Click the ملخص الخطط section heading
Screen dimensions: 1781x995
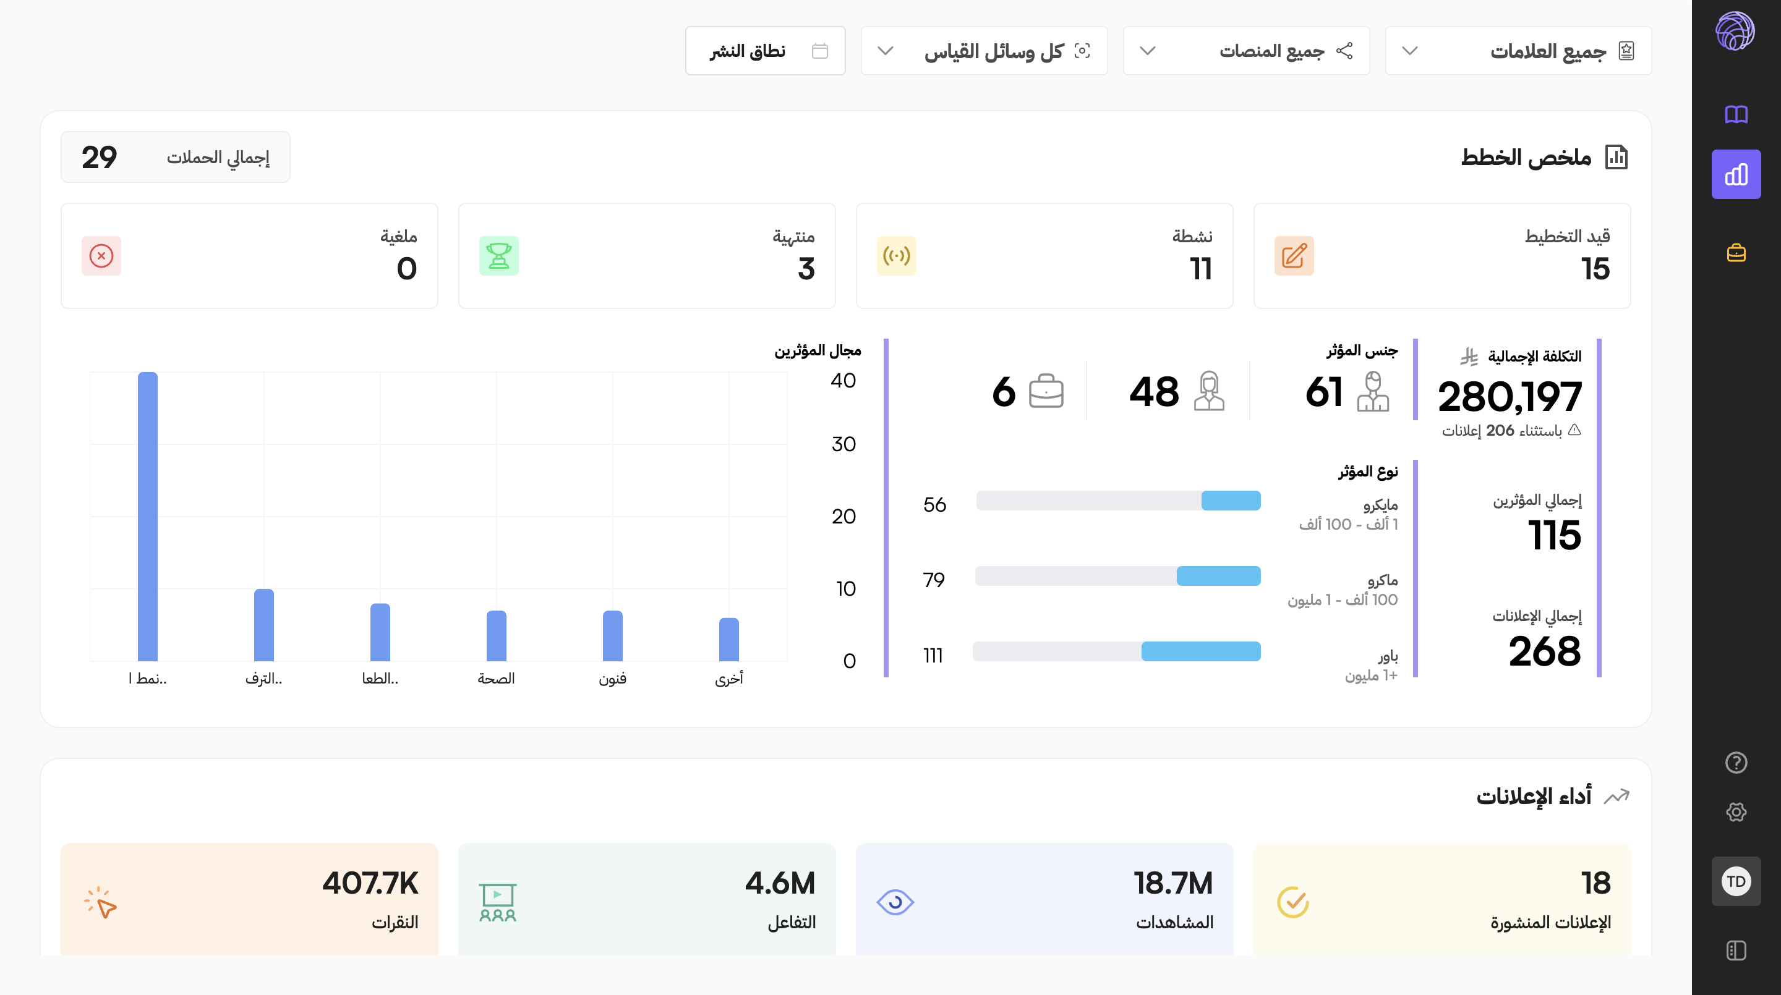(x=1526, y=157)
